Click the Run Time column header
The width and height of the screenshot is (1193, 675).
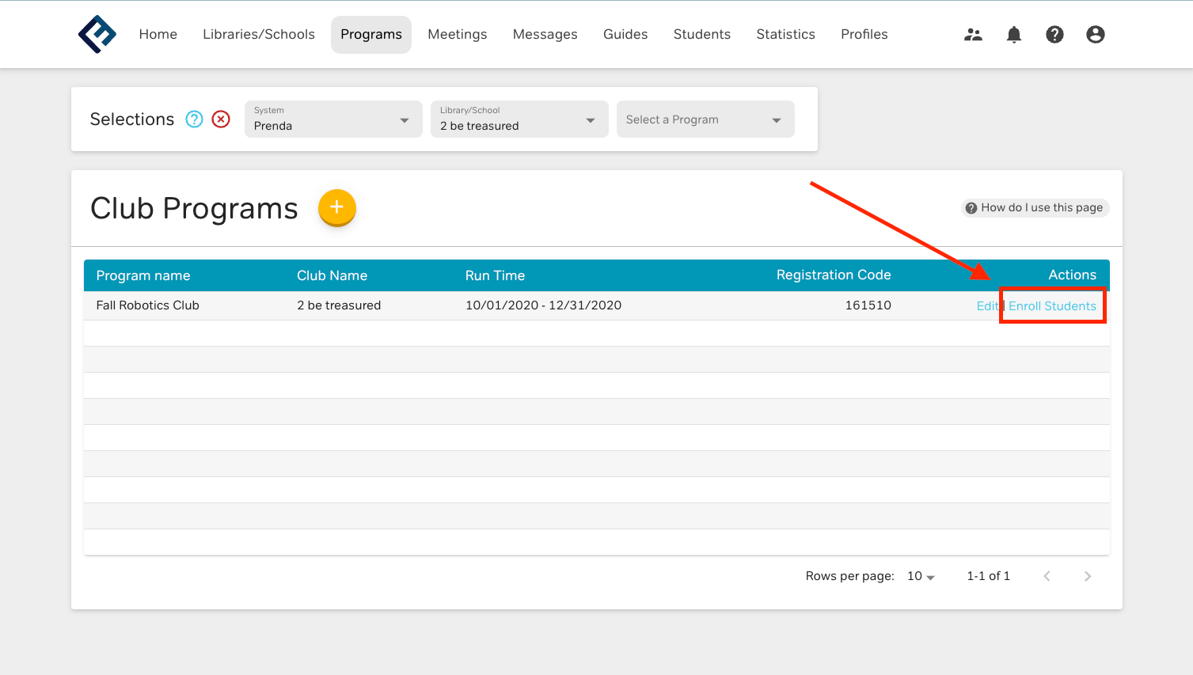tap(496, 275)
